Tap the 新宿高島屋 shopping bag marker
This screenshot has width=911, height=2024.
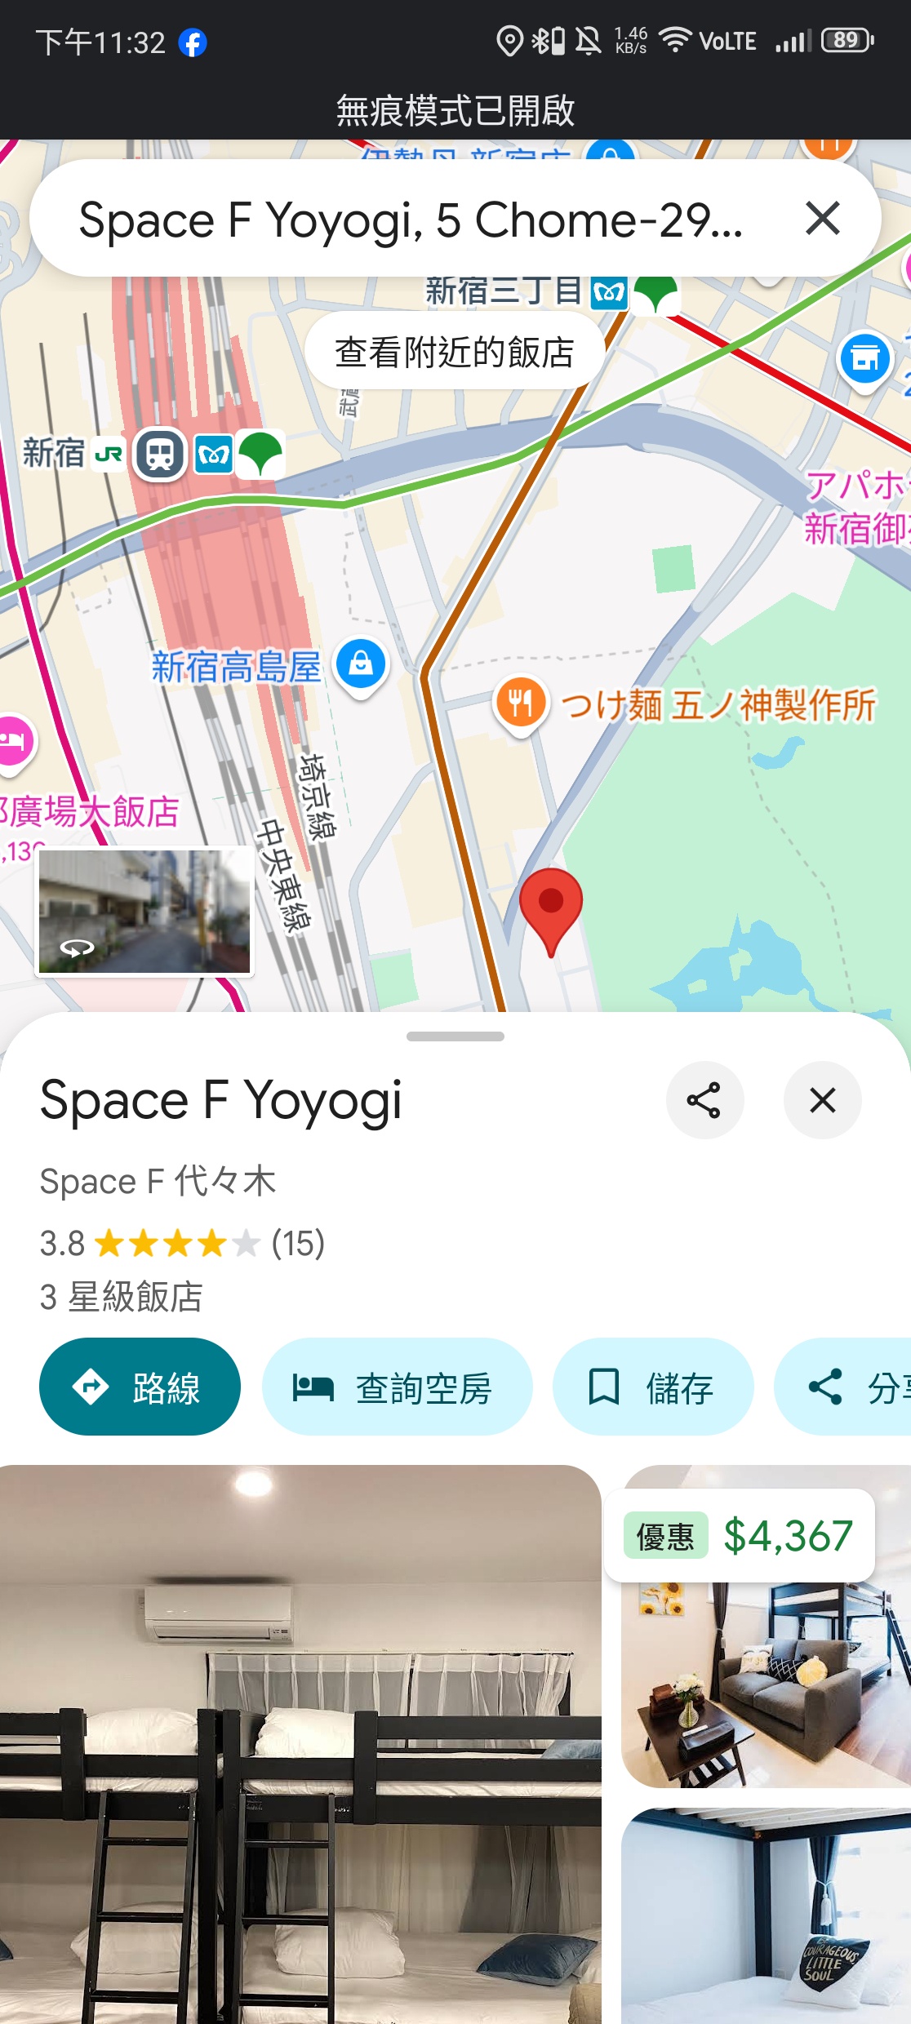pos(361,665)
